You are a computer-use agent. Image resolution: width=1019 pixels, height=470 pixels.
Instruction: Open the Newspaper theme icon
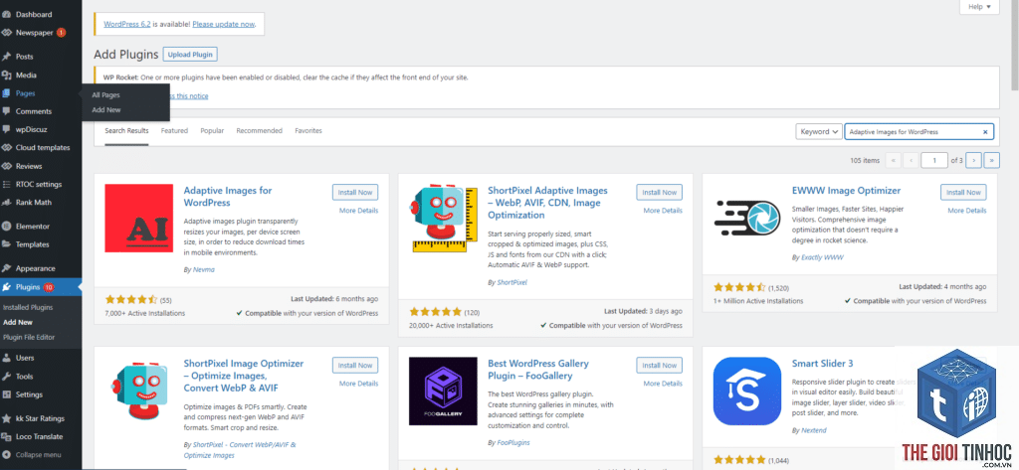7,32
